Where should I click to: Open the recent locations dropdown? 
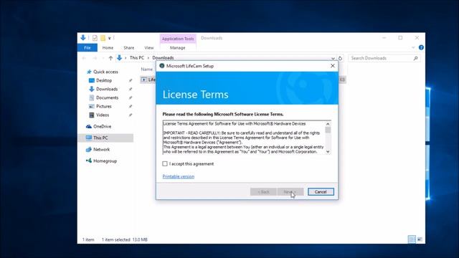coord(103,58)
